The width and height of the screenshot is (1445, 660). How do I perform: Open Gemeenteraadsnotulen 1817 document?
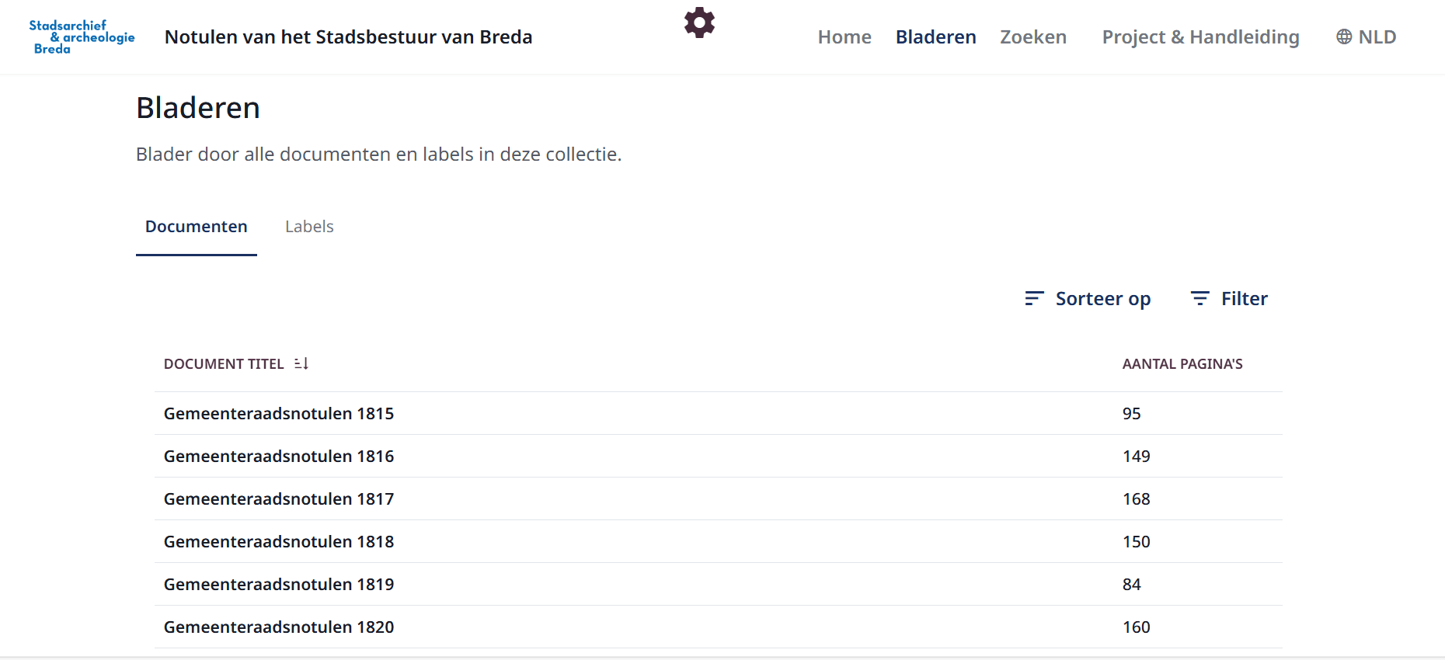(279, 499)
